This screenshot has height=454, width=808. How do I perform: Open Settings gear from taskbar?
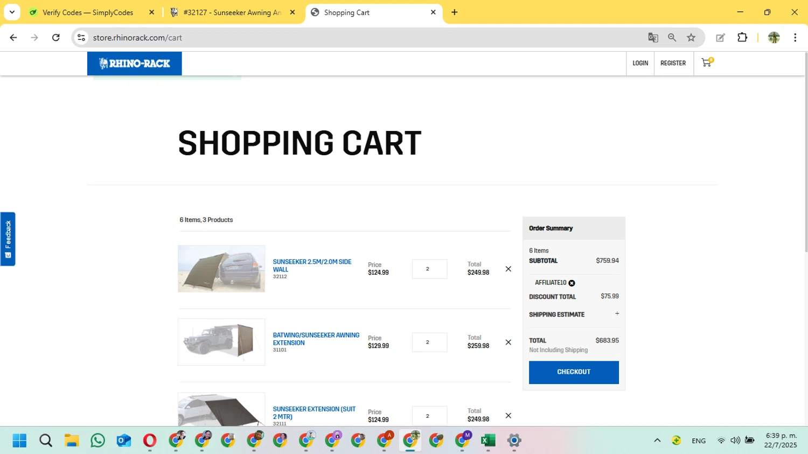514,441
